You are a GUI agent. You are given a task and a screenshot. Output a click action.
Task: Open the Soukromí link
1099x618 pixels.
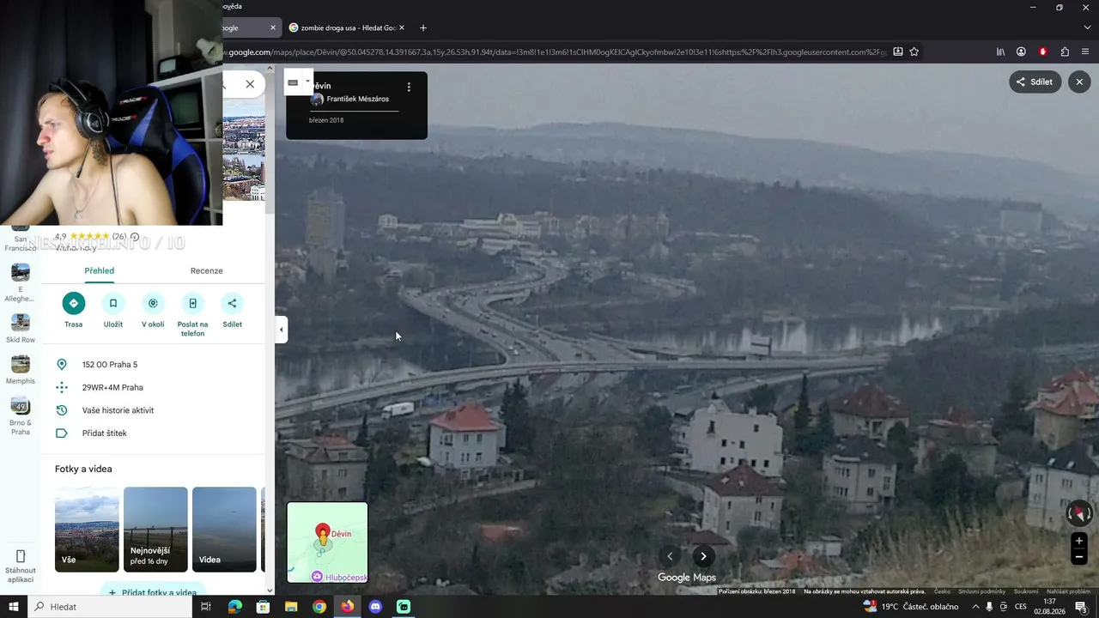tap(1026, 591)
